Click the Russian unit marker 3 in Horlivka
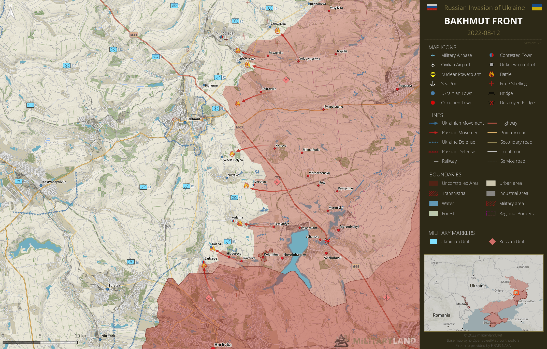This screenshot has width=547, height=349. tap(209, 298)
